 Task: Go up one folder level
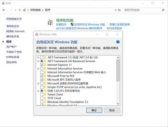(20, 10)
